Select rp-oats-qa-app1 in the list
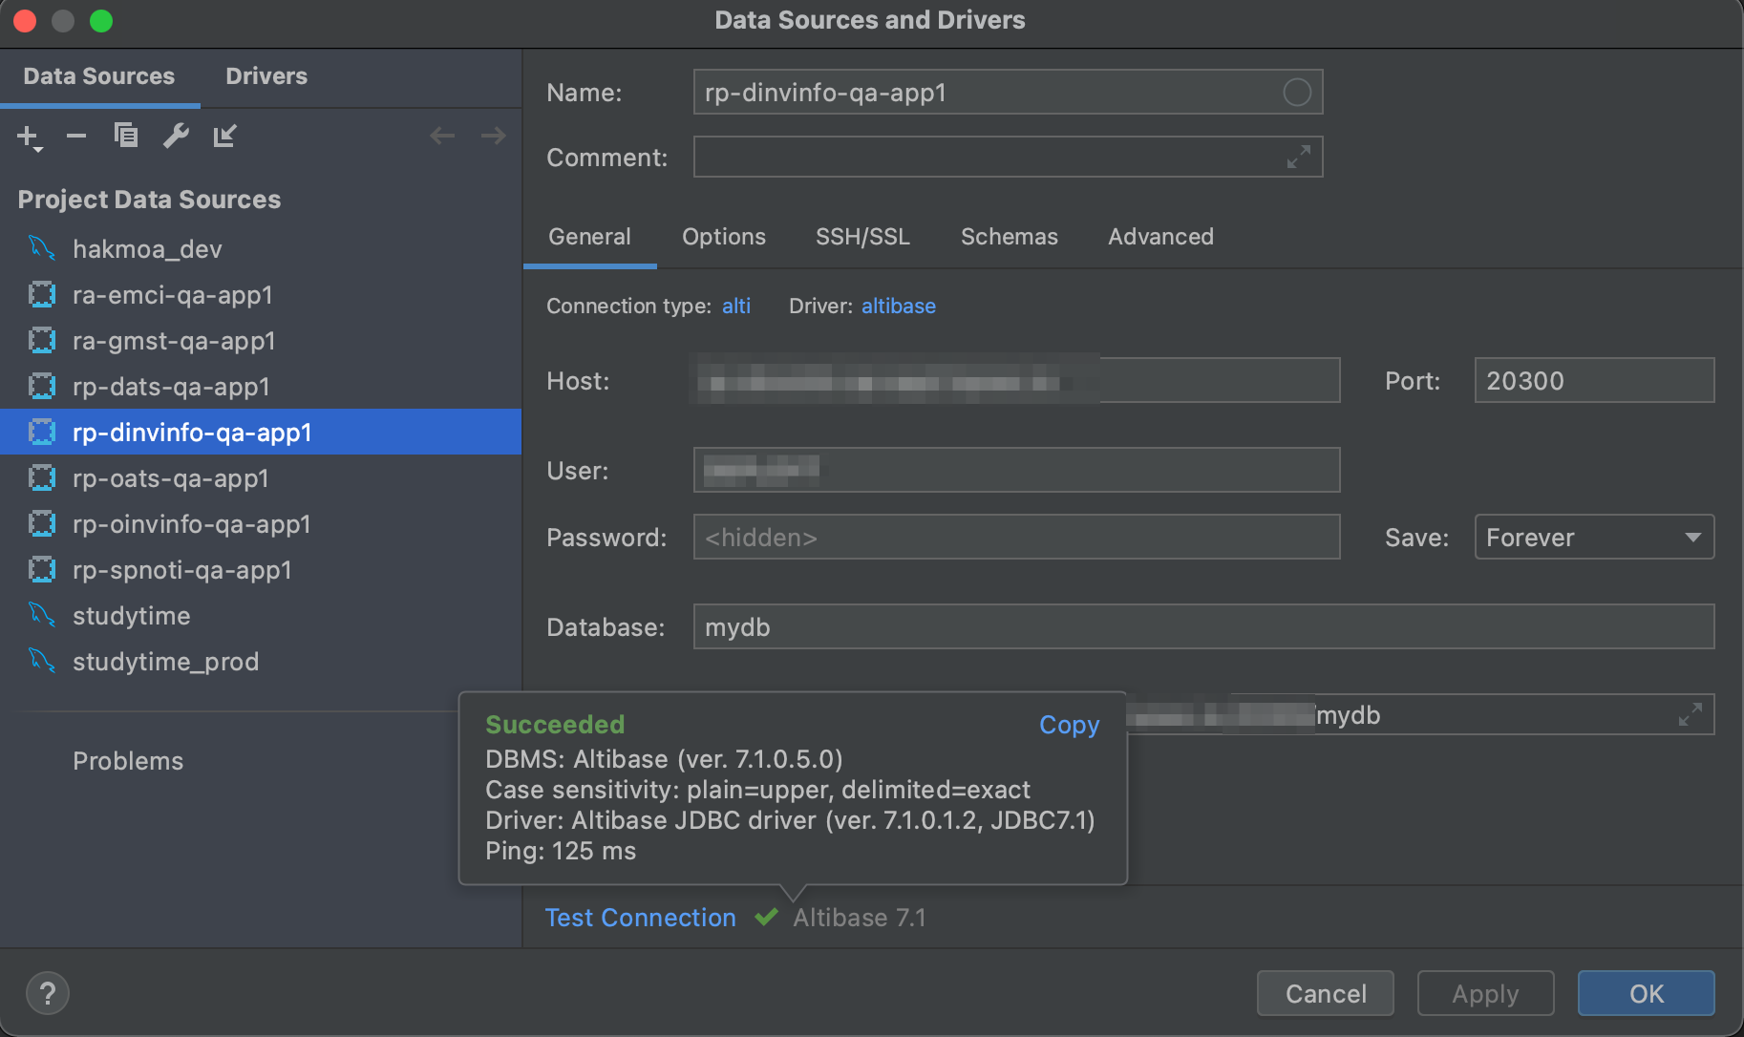This screenshot has height=1037, width=1744. [261, 478]
